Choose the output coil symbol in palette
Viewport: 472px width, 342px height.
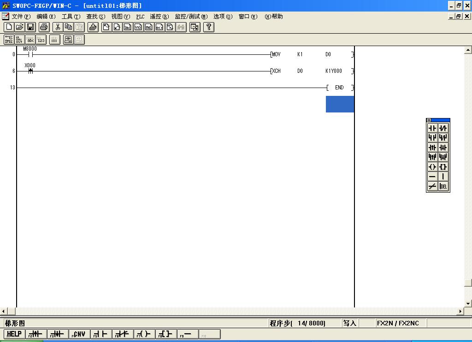tap(432, 167)
